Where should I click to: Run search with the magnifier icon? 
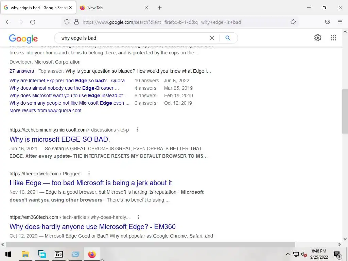(228, 38)
